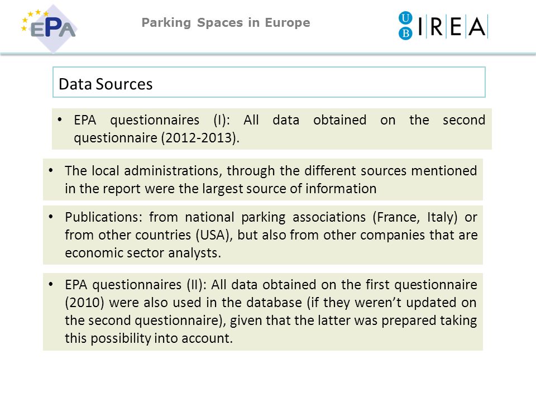This screenshot has height=402, width=536.
Task: Click the bullet before EPA questionnaires (II)
Action: 51,284
